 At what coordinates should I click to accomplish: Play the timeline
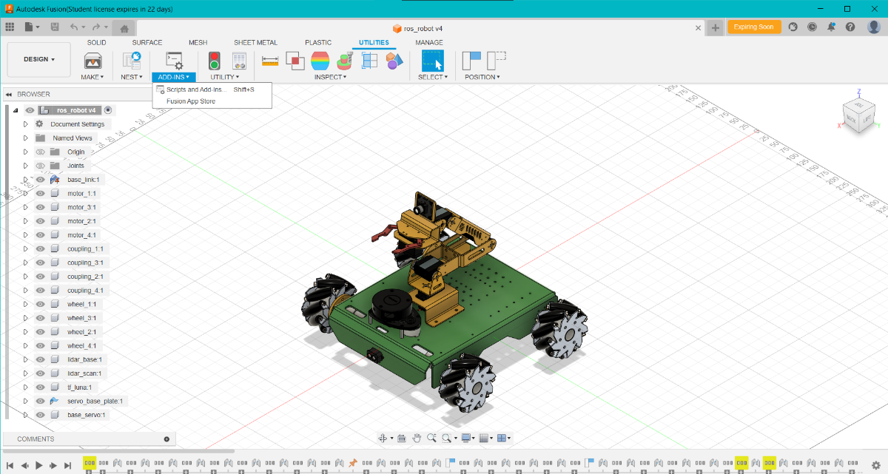point(38,465)
